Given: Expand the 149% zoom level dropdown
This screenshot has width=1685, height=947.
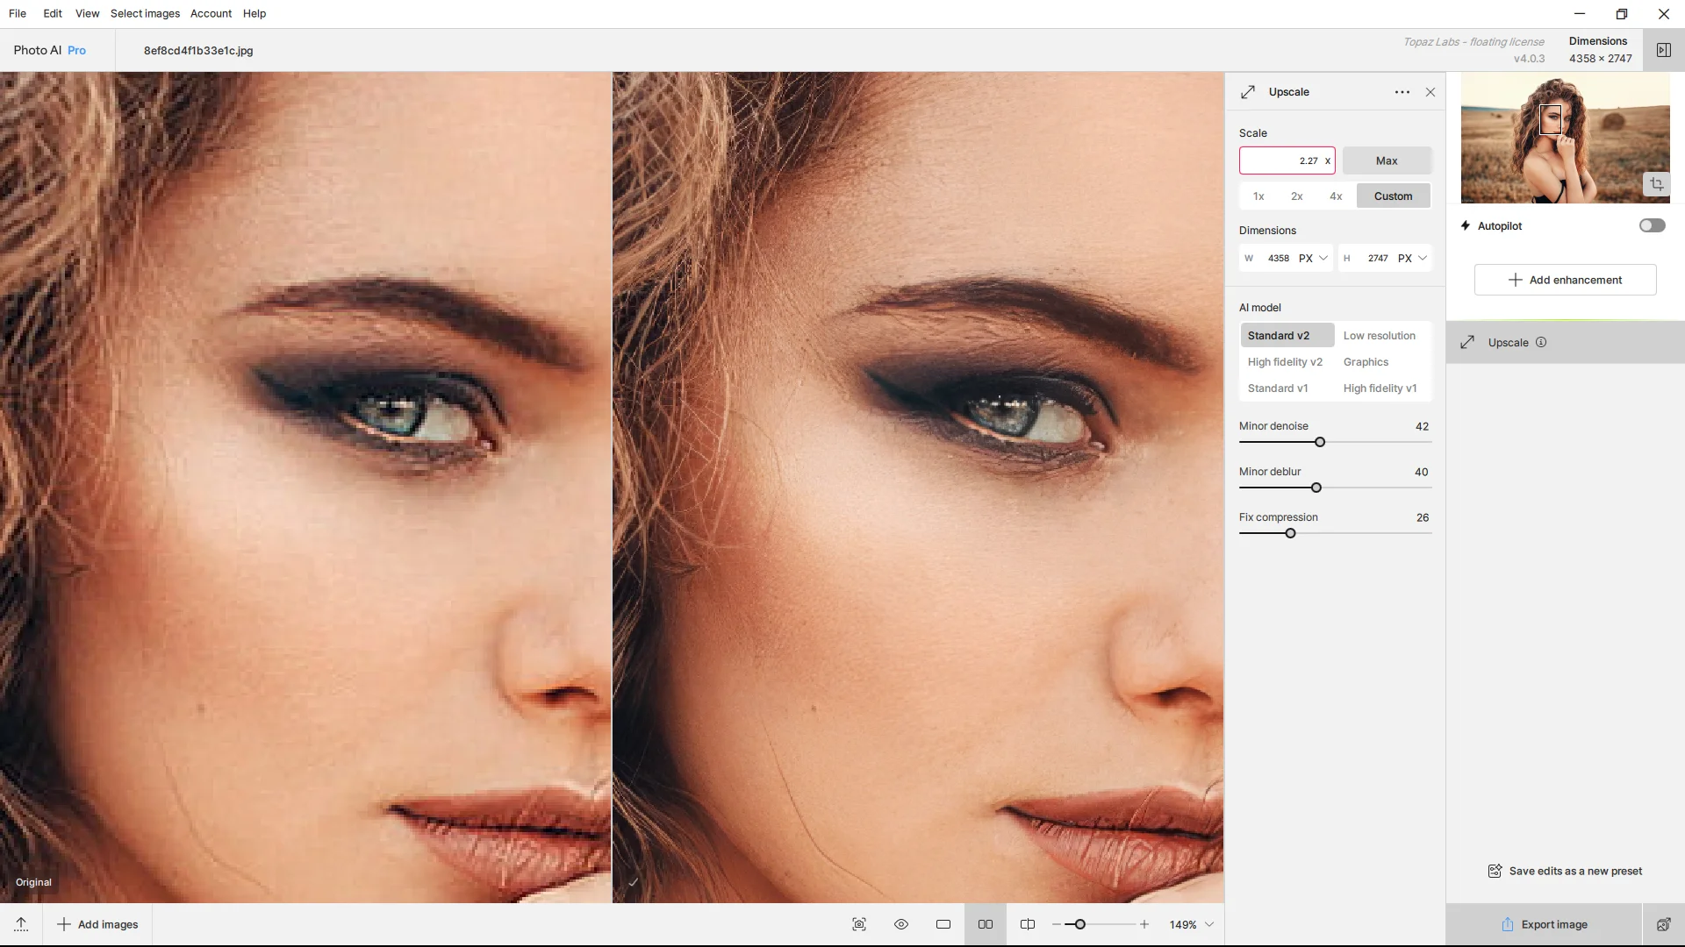Looking at the screenshot, I should [x=1209, y=924].
